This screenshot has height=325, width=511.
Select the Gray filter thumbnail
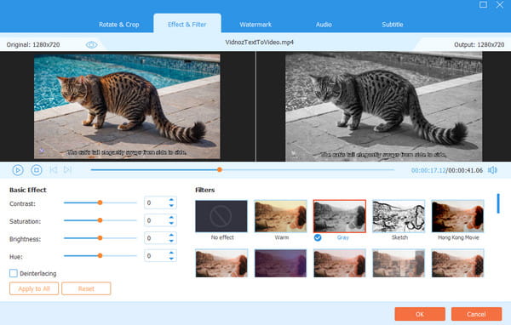[340, 216]
